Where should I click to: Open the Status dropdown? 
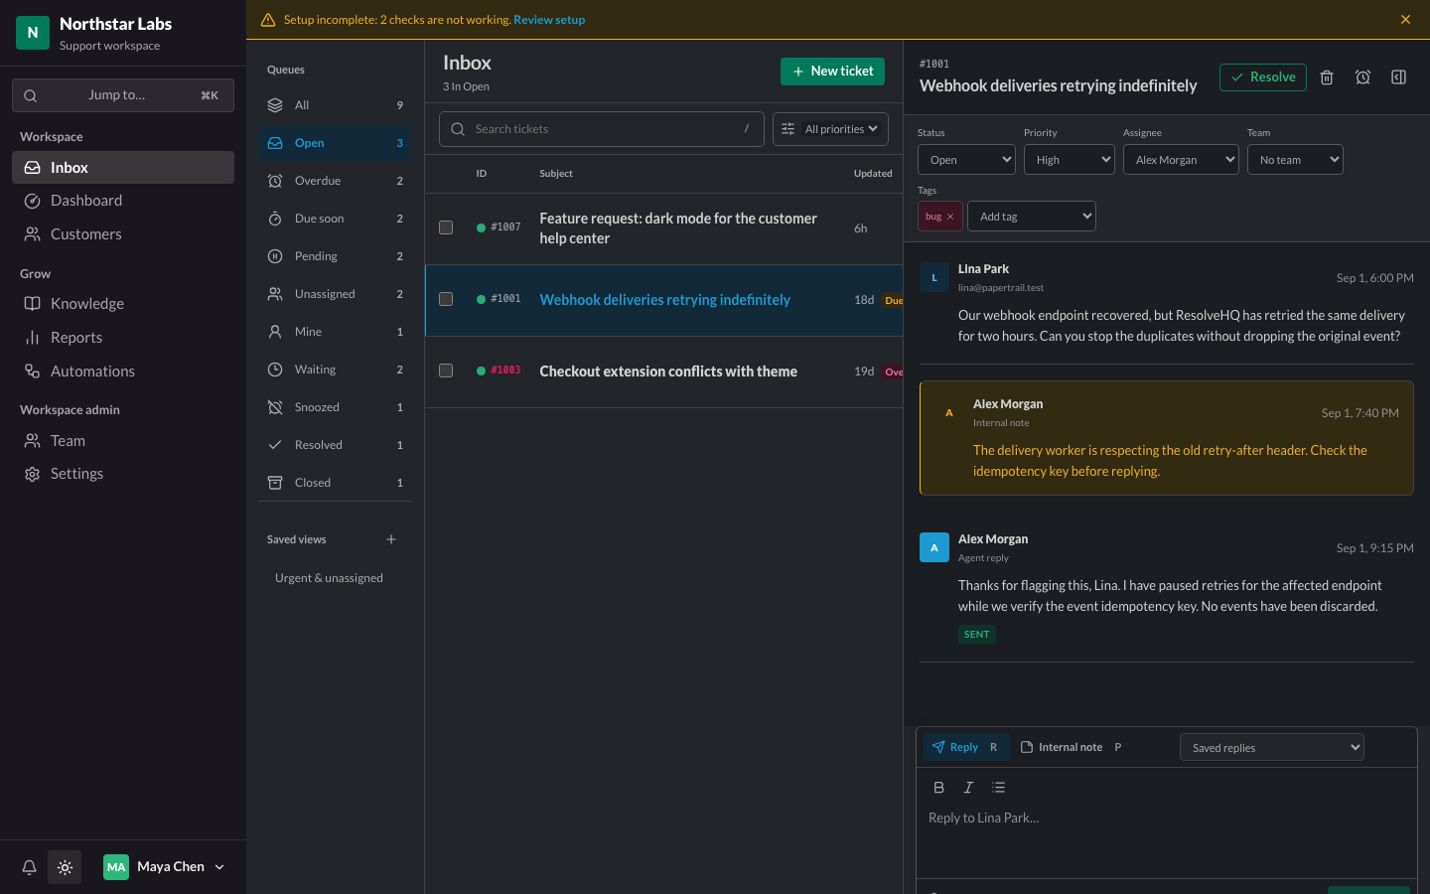(966, 160)
